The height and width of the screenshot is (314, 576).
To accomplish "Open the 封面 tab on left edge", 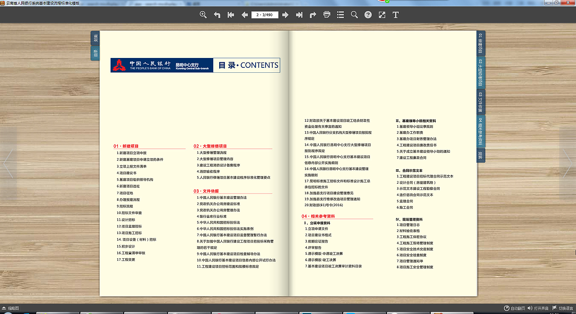I will (x=95, y=38).
